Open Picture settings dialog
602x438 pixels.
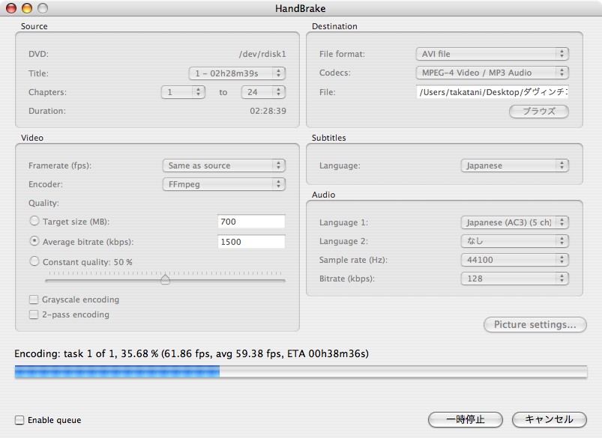tap(535, 325)
